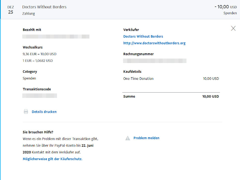The image size is (240, 180).
Task: Click the DEZ 25 date label
Action: [x=10, y=10]
